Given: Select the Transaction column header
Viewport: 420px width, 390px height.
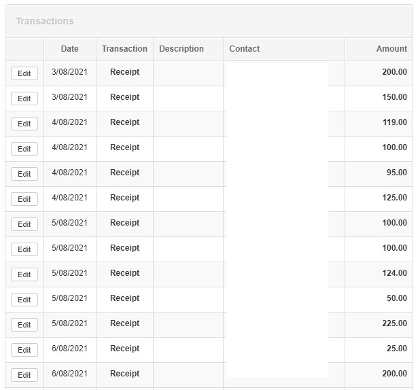Looking at the screenshot, I should [124, 49].
